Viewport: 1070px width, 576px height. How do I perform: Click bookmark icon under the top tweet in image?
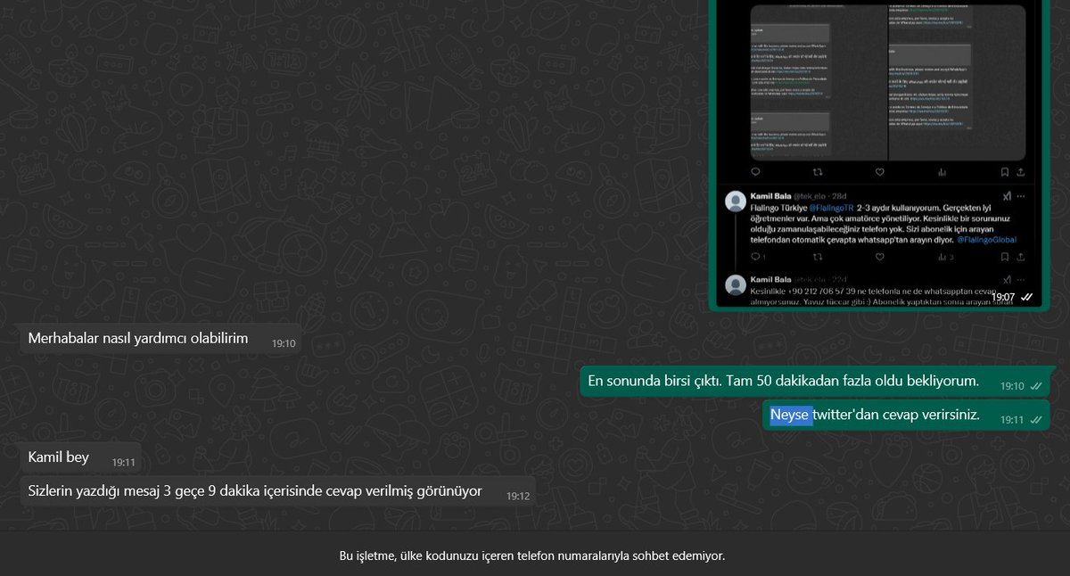pos(1004,172)
